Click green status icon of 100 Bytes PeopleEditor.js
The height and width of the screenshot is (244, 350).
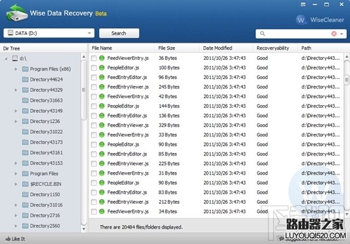point(102,68)
